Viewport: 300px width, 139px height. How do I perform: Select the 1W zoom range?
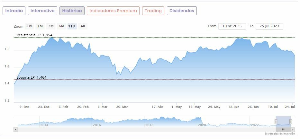(x=30, y=26)
